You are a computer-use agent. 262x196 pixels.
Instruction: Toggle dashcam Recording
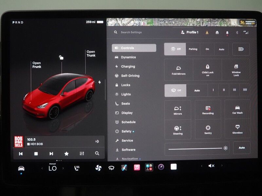tap(208, 110)
